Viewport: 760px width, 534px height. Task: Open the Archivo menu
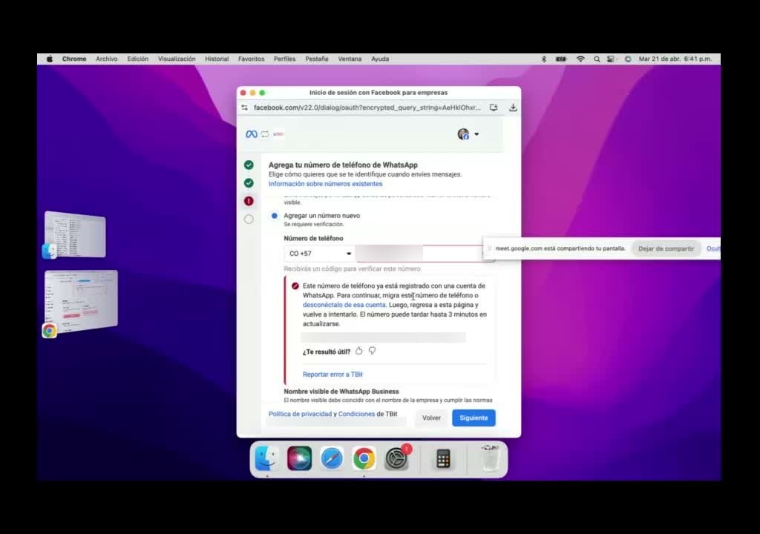(x=107, y=59)
